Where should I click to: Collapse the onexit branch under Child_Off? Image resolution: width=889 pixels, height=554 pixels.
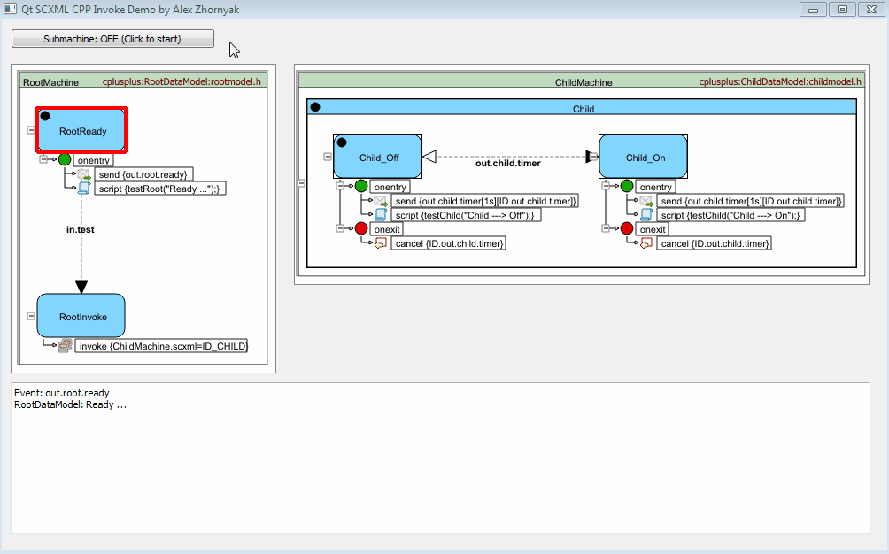coord(341,228)
